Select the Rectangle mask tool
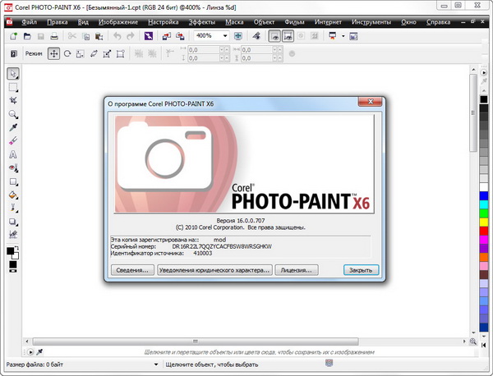 pyautogui.click(x=13, y=87)
